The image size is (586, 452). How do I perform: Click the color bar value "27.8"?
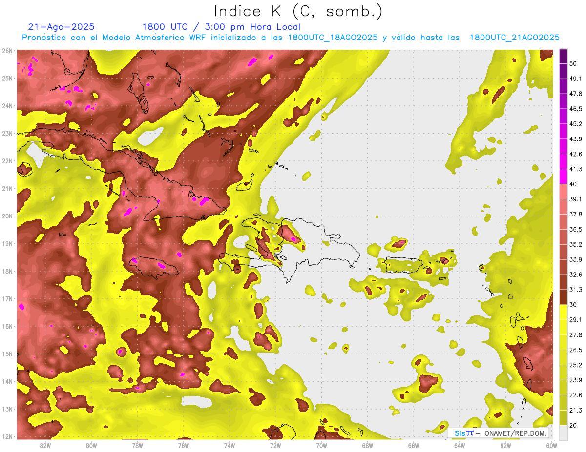[x=576, y=334]
